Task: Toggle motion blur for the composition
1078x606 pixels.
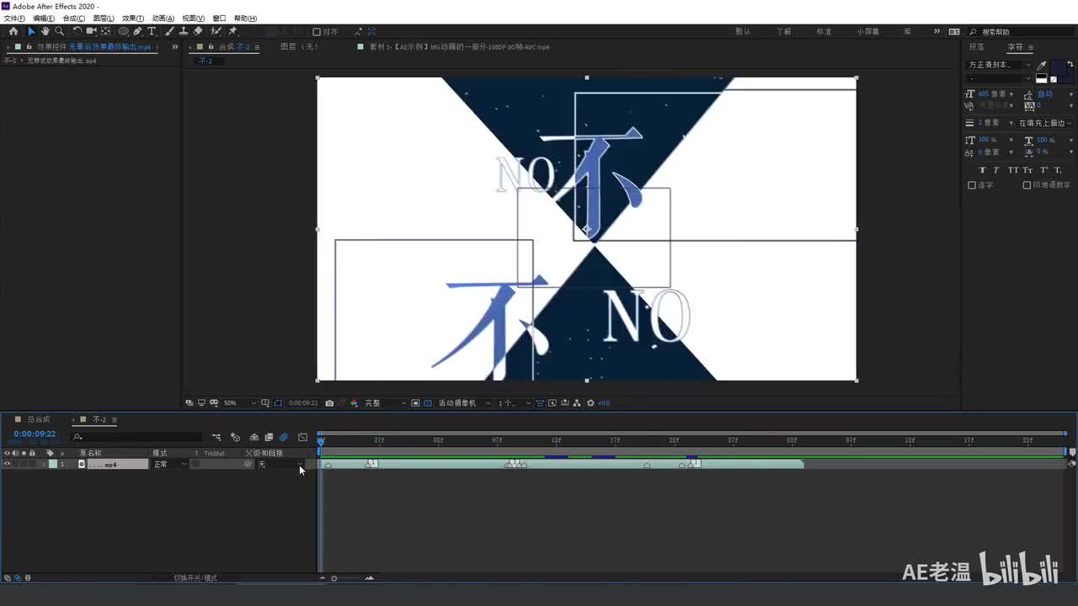Action: tap(284, 438)
